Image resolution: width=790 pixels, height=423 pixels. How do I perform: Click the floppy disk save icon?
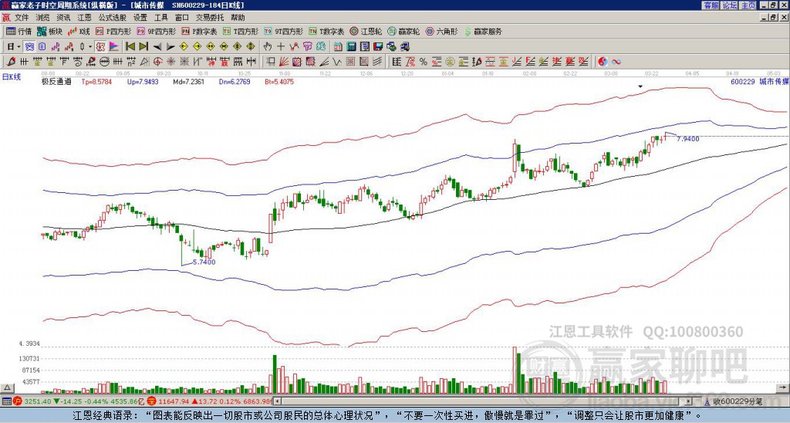tap(378, 46)
